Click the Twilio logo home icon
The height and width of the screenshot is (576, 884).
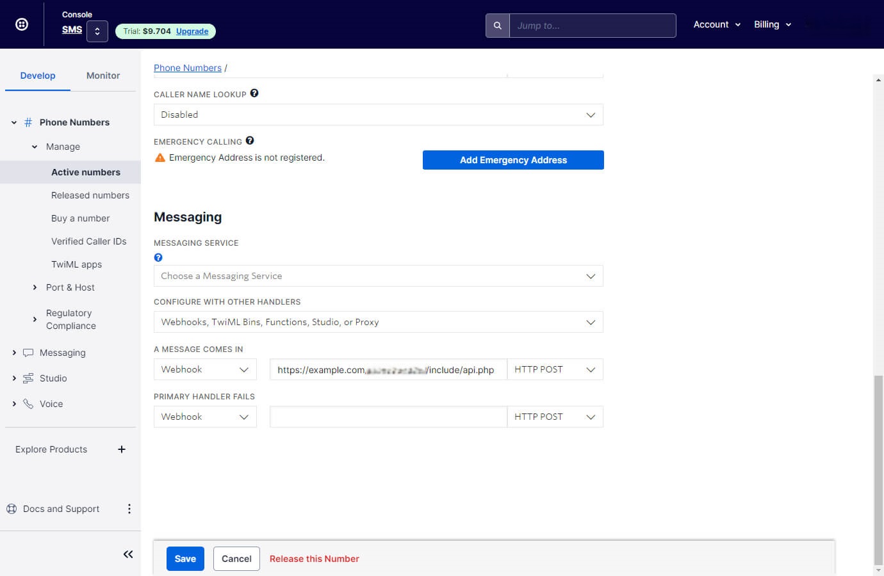(x=22, y=24)
